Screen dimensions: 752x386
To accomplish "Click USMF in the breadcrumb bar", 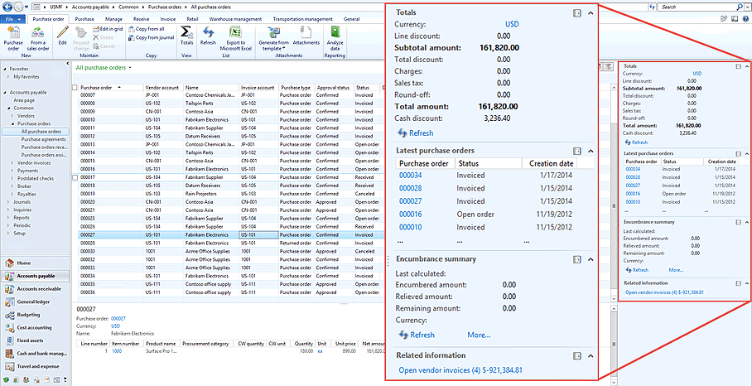I will [55, 7].
